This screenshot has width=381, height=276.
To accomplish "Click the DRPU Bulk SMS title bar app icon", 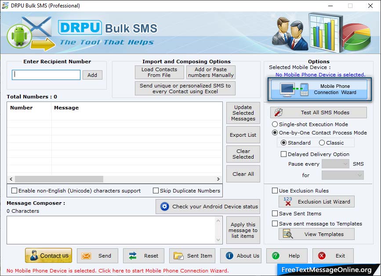I will [x=5, y=6].
